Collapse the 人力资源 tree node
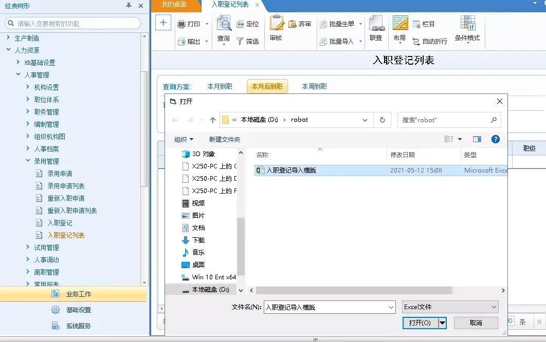Screen dimensions: 546x342 (8, 50)
